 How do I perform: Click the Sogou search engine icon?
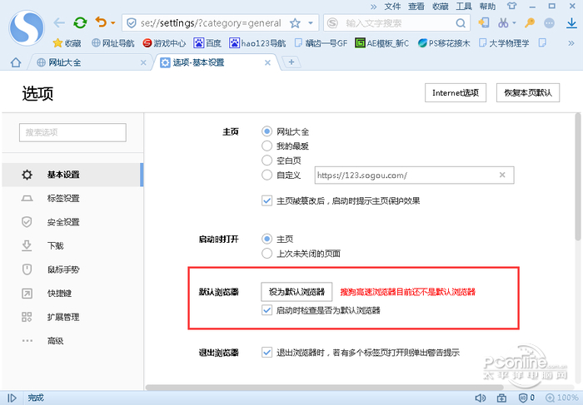pyautogui.click(x=332, y=23)
